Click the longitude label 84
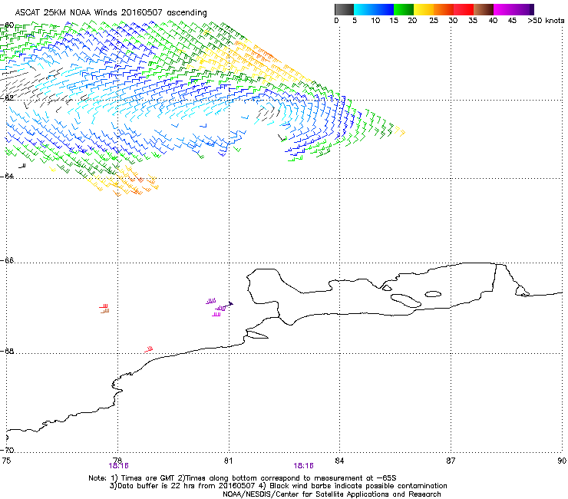Image resolution: width=568 pixels, height=499 pixels. 339,461
